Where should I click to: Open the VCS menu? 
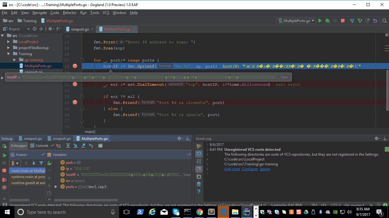106,13
